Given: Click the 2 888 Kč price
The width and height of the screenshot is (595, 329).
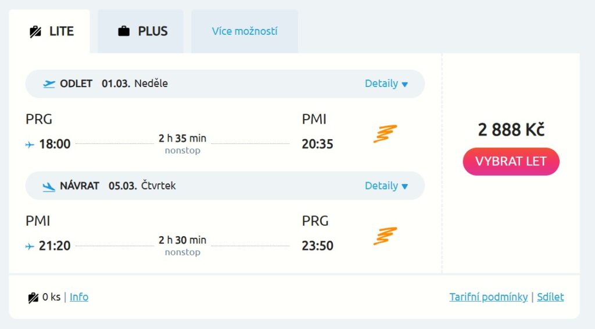Looking at the screenshot, I should [511, 130].
